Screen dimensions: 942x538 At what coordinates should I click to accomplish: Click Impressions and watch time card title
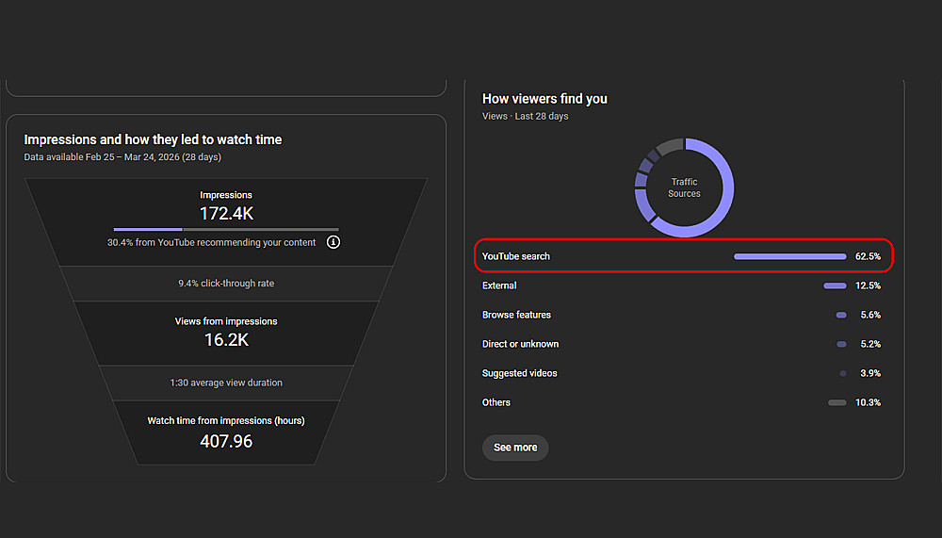coord(153,139)
